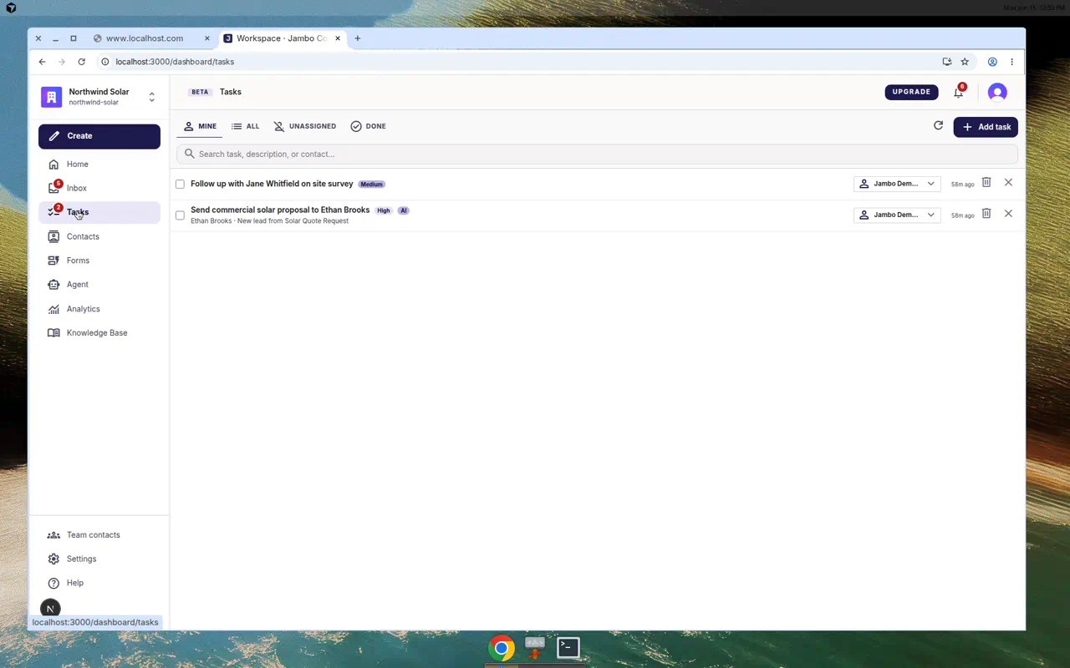1070x668 pixels.
Task: Click the Create button
Action: tap(99, 136)
